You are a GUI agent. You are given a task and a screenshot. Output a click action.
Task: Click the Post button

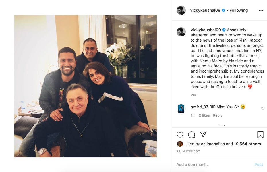259,165
